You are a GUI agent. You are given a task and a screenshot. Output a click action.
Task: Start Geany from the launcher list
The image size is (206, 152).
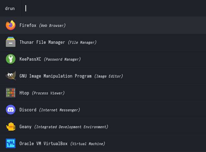coord(25,126)
